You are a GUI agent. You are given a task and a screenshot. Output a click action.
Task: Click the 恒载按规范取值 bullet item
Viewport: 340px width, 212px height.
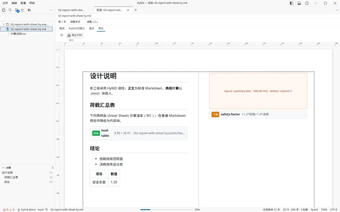click(x=111, y=159)
